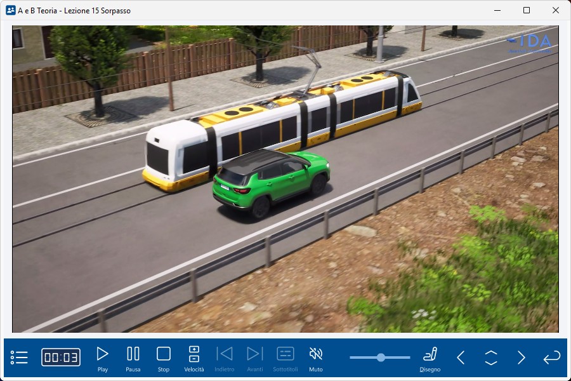Click the volume slider handle
571x381 pixels.
pyautogui.click(x=381, y=358)
